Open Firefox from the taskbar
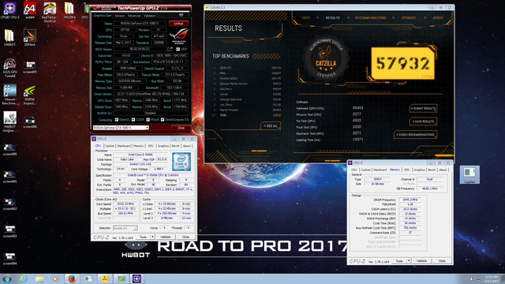The width and height of the screenshot is (505, 284). (x=72, y=278)
